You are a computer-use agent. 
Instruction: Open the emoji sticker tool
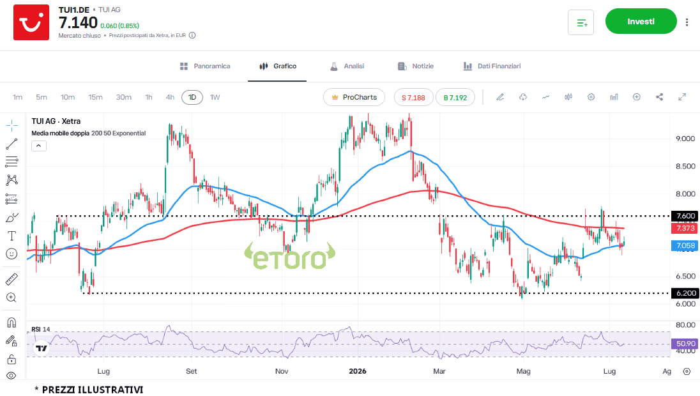[11, 254]
